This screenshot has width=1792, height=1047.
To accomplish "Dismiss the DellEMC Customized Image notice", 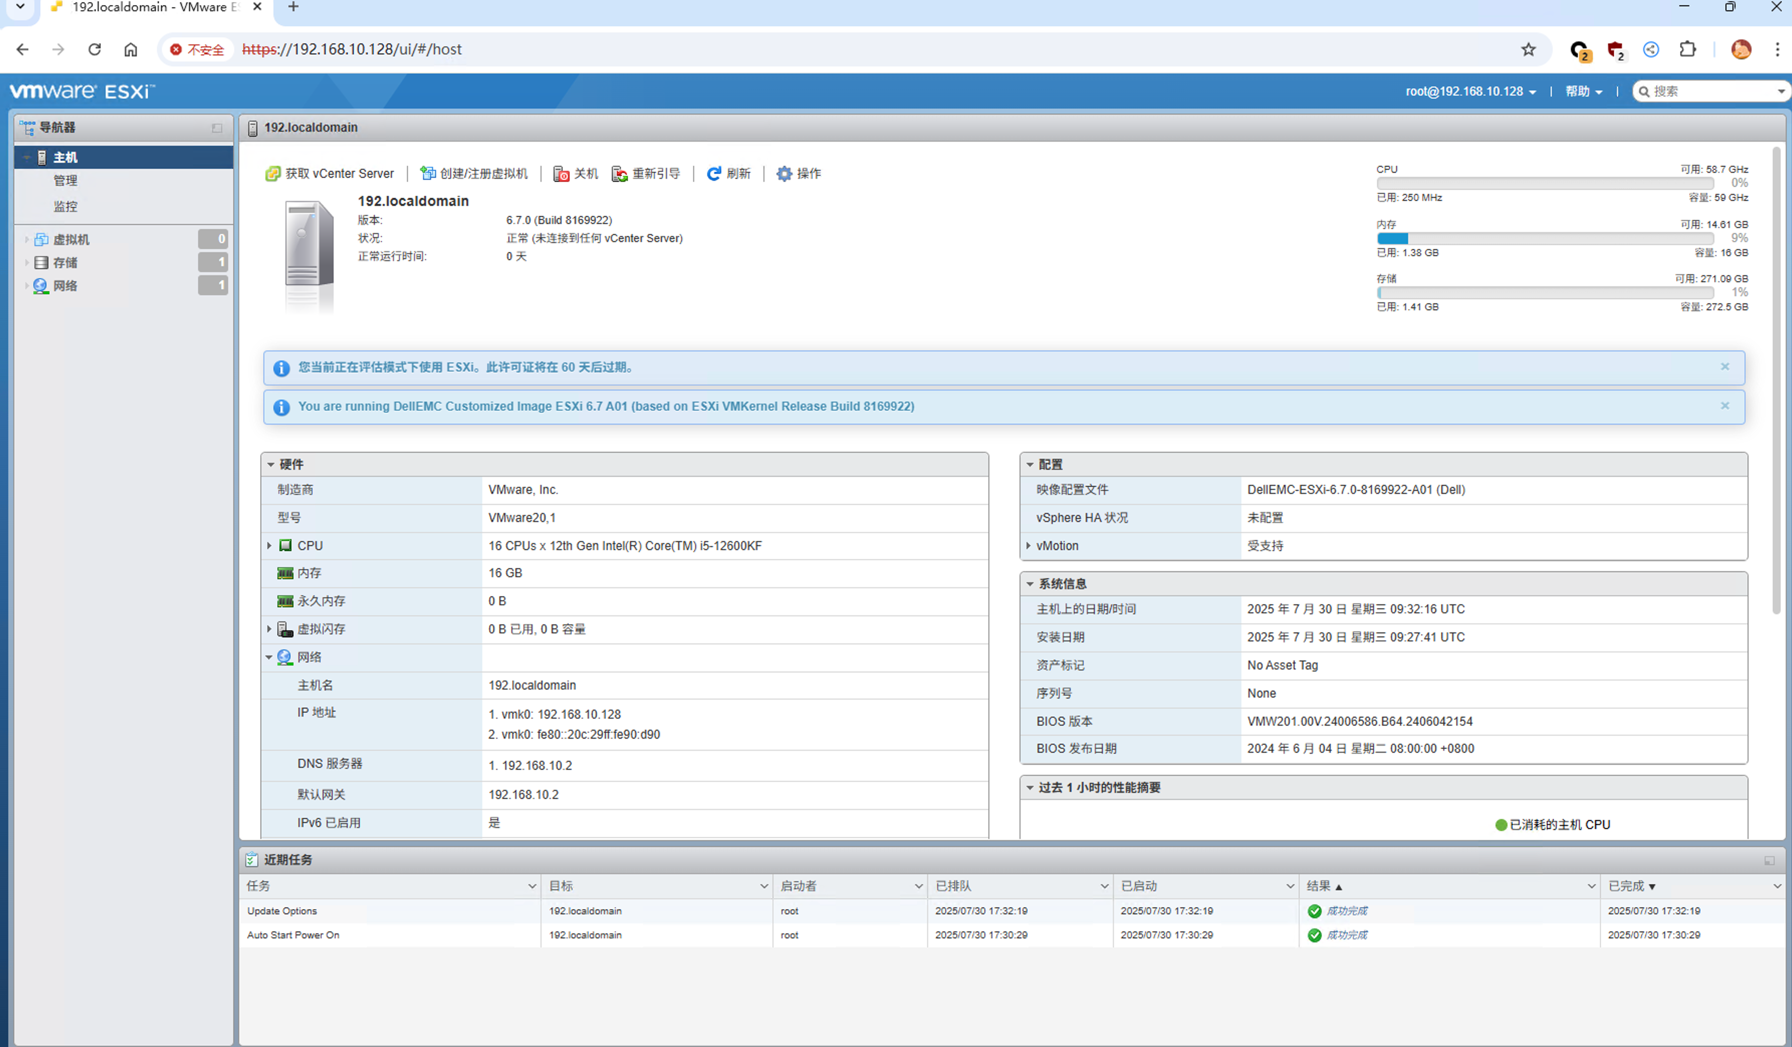I will pyautogui.click(x=1724, y=406).
